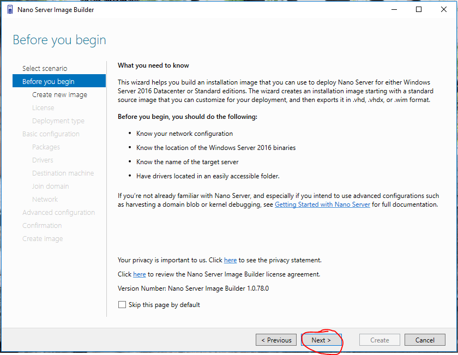Open the license agreement 'here' link
Viewport: 458px width, 355px height.
(x=140, y=274)
